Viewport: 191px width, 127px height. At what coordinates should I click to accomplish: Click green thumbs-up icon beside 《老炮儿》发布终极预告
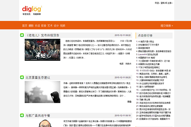[22, 35]
